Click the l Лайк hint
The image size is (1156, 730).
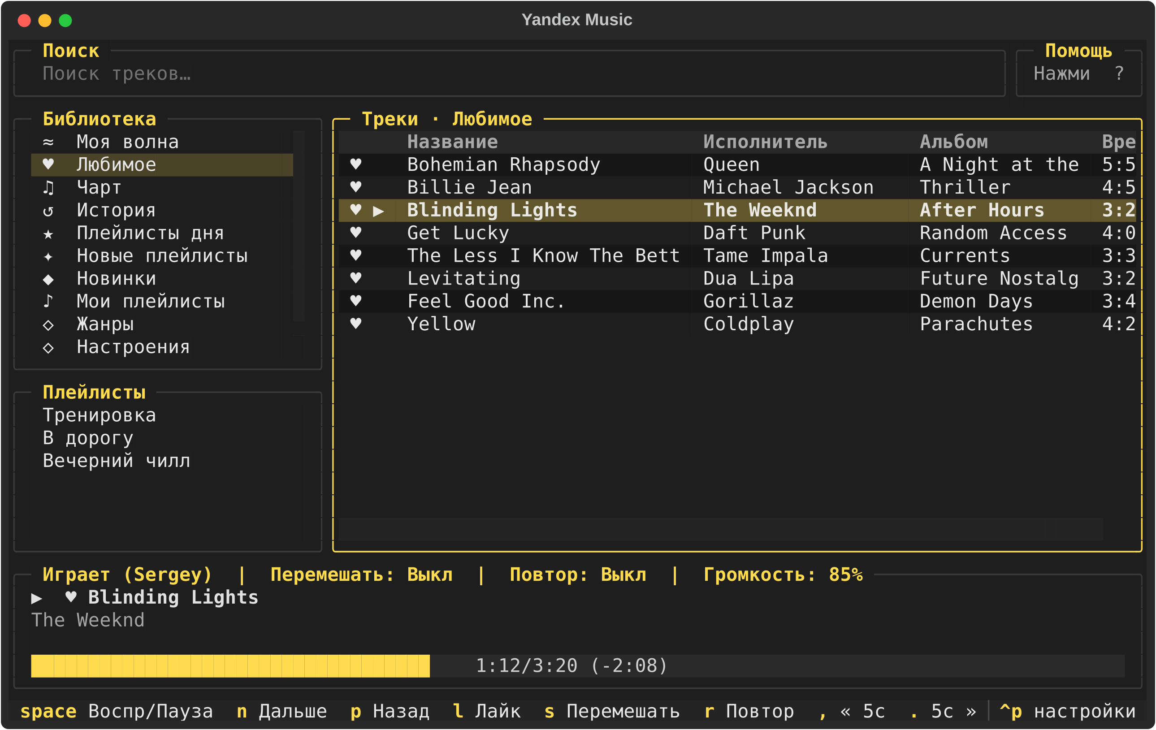click(x=487, y=711)
